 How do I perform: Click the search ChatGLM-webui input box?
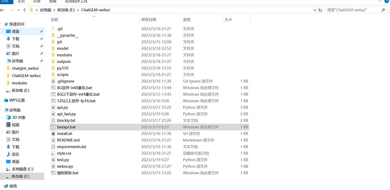pos(356,10)
